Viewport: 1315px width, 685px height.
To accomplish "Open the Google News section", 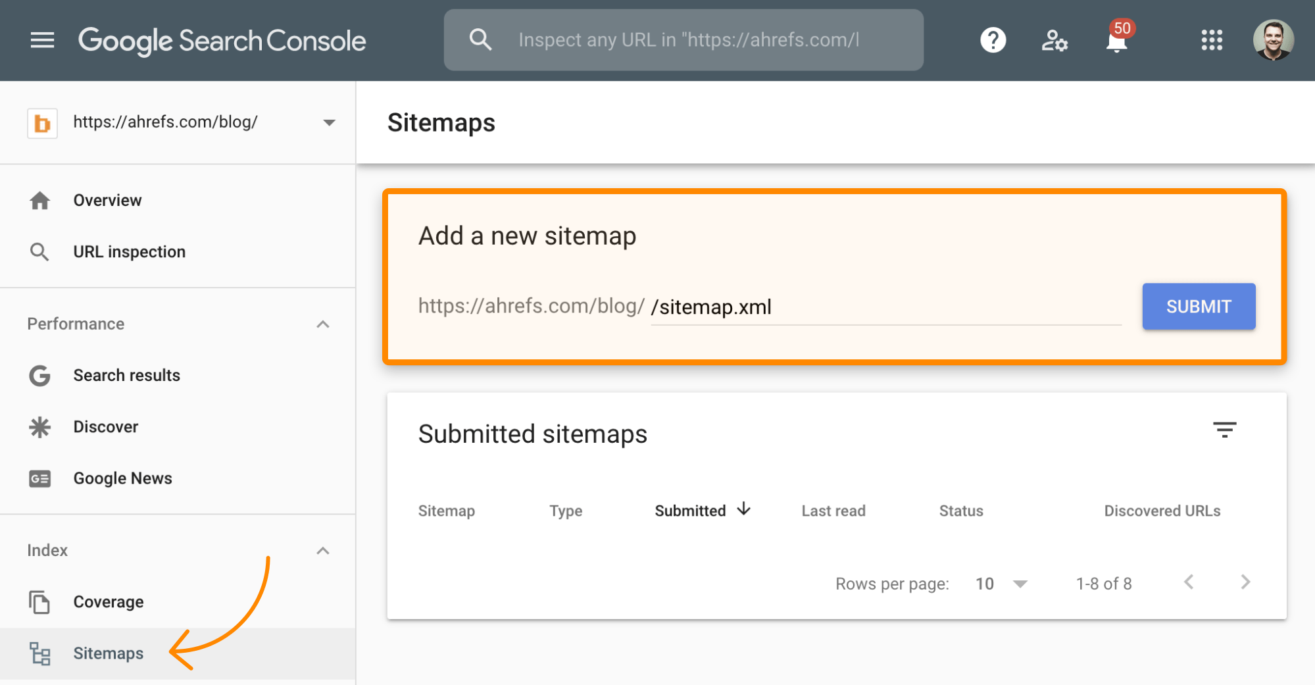I will [122, 478].
